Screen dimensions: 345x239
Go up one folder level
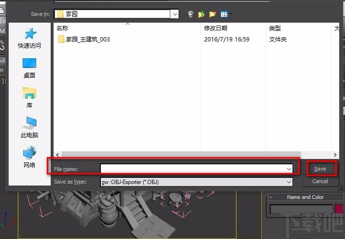pos(201,14)
